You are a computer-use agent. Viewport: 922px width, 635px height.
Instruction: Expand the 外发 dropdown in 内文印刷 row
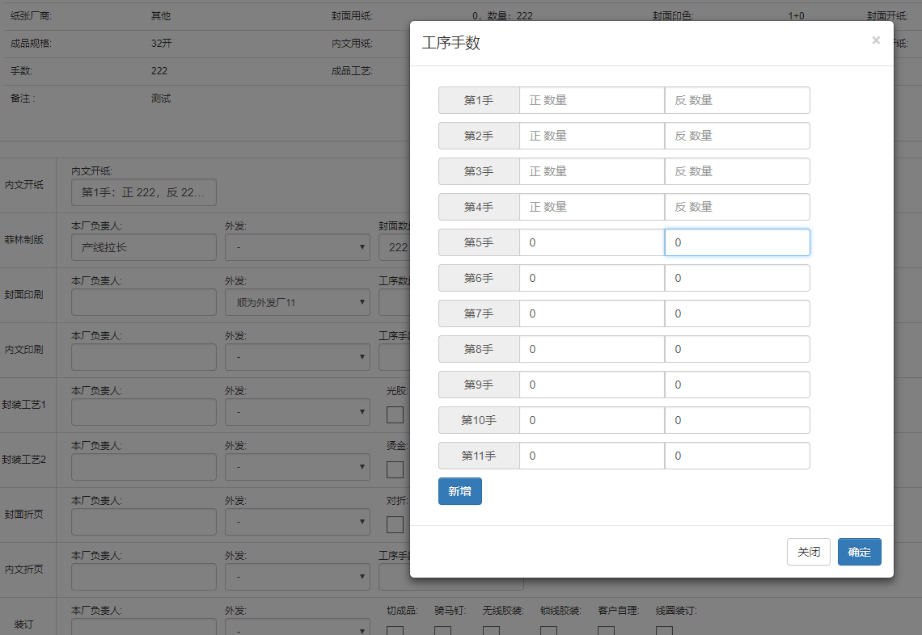click(x=298, y=357)
